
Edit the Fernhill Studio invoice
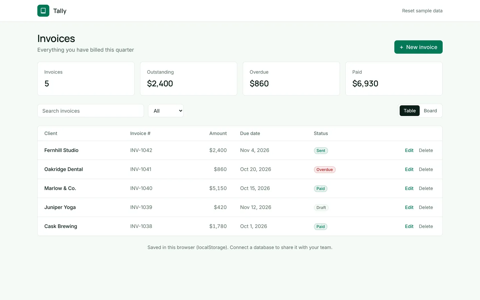coord(409,150)
